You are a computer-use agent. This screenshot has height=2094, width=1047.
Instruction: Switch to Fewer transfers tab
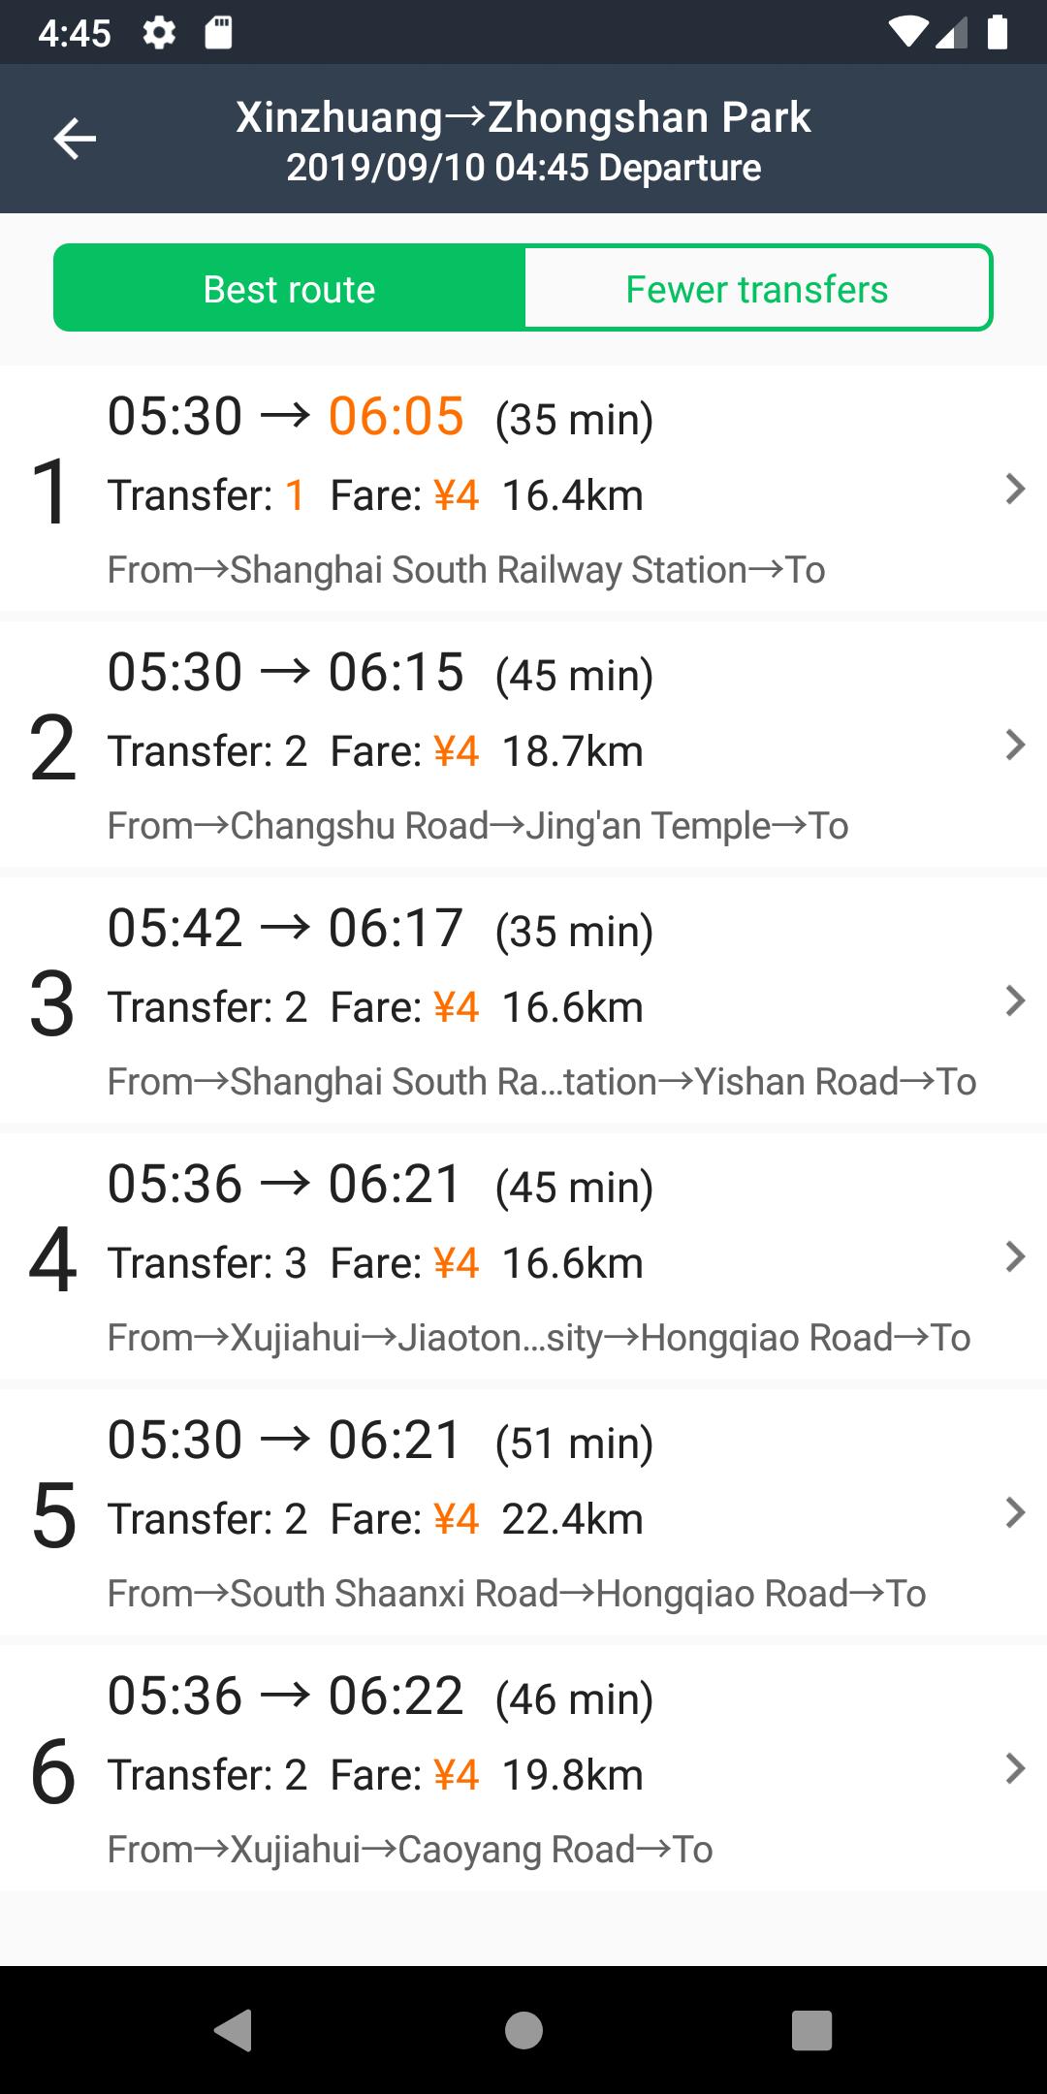(756, 289)
